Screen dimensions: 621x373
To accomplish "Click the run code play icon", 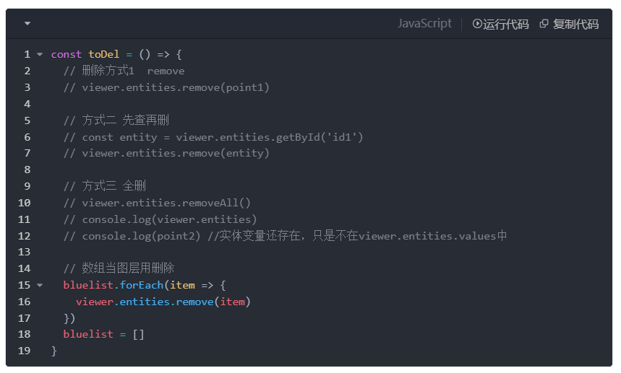I will [477, 24].
